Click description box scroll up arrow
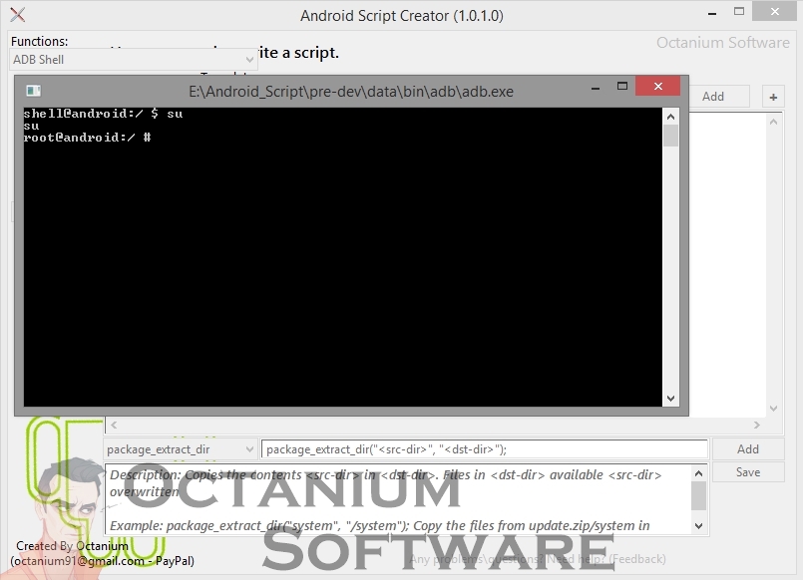The width and height of the screenshot is (803, 580). pyautogui.click(x=698, y=473)
